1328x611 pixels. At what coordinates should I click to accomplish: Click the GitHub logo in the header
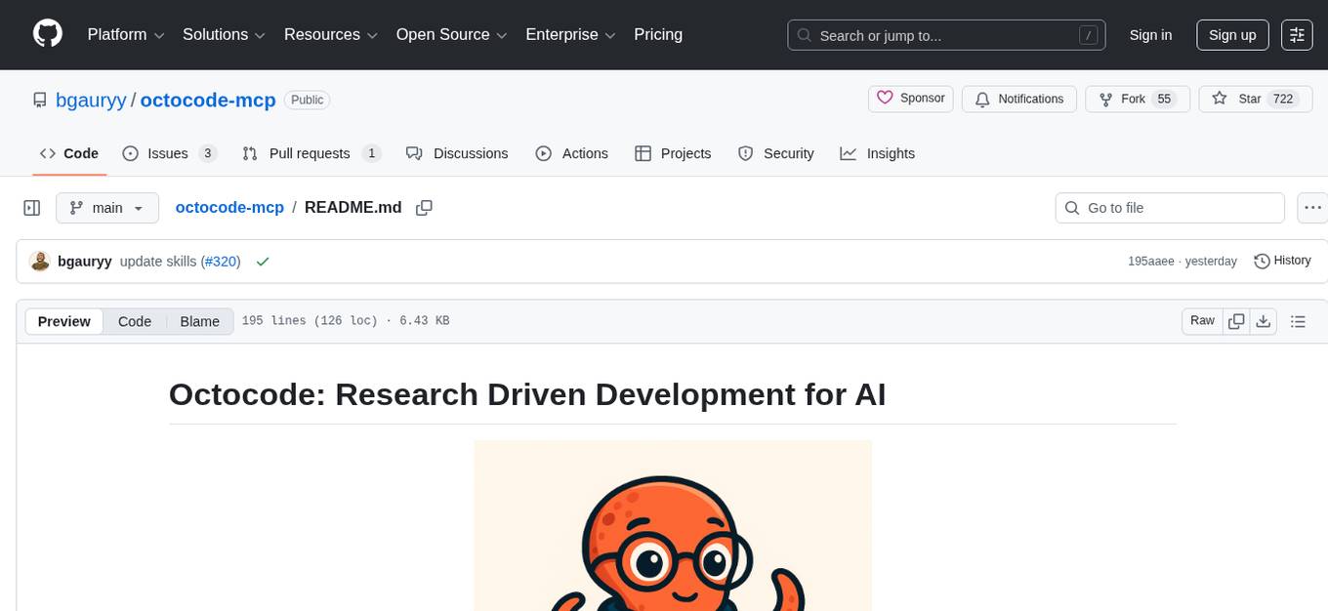[x=47, y=34]
